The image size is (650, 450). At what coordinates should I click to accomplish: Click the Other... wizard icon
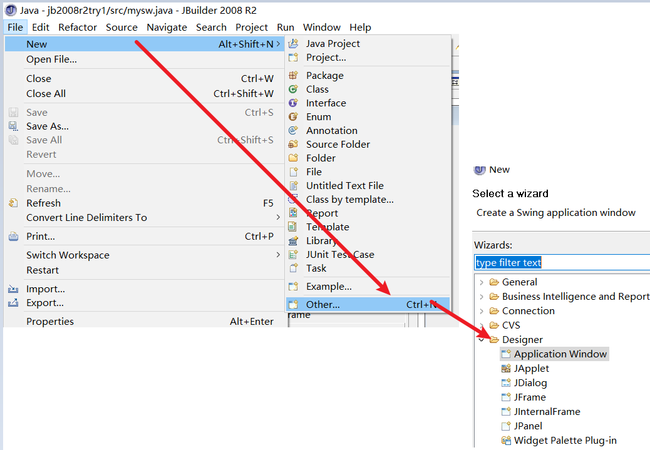coord(294,305)
